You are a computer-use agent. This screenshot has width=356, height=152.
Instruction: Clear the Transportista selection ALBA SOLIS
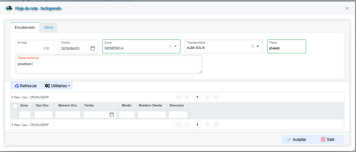[x=252, y=46]
